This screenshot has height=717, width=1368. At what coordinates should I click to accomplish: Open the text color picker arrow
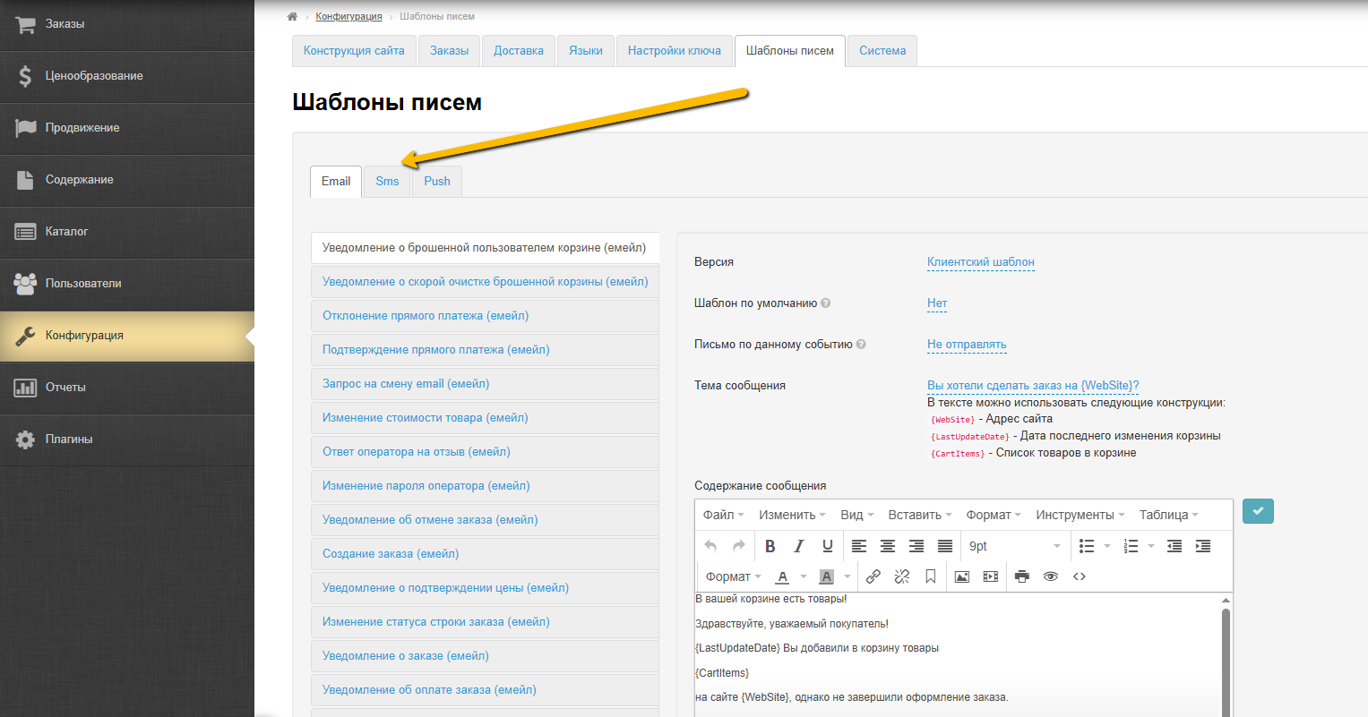pyautogui.click(x=804, y=576)
